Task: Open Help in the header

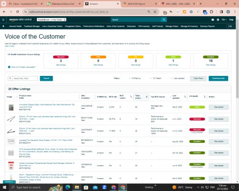Action: 231,20
